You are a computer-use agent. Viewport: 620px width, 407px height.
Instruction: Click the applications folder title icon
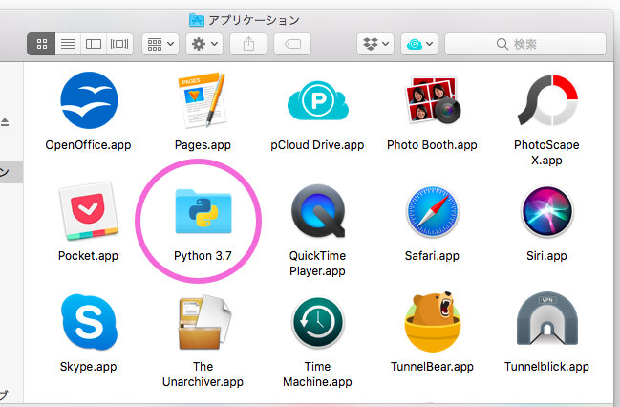197,20
